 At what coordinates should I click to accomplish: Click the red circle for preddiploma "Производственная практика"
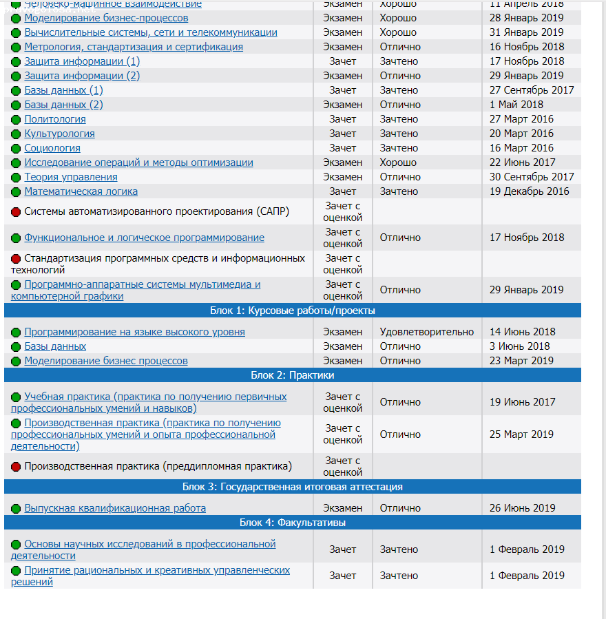pos(15,465)
